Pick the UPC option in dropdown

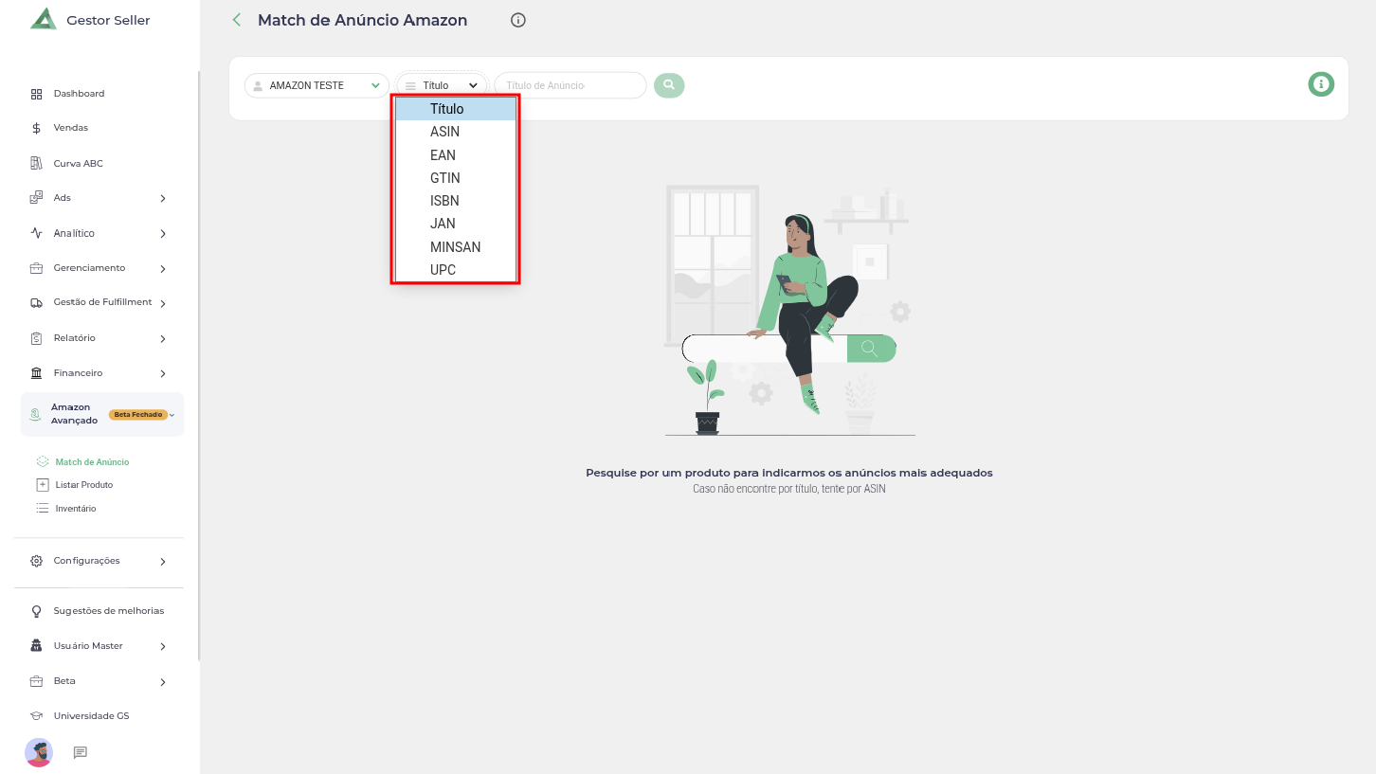coord(443,270)
